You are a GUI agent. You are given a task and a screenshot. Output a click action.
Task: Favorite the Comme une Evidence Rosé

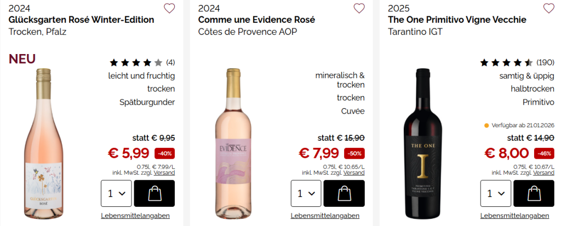coord(359,8)
